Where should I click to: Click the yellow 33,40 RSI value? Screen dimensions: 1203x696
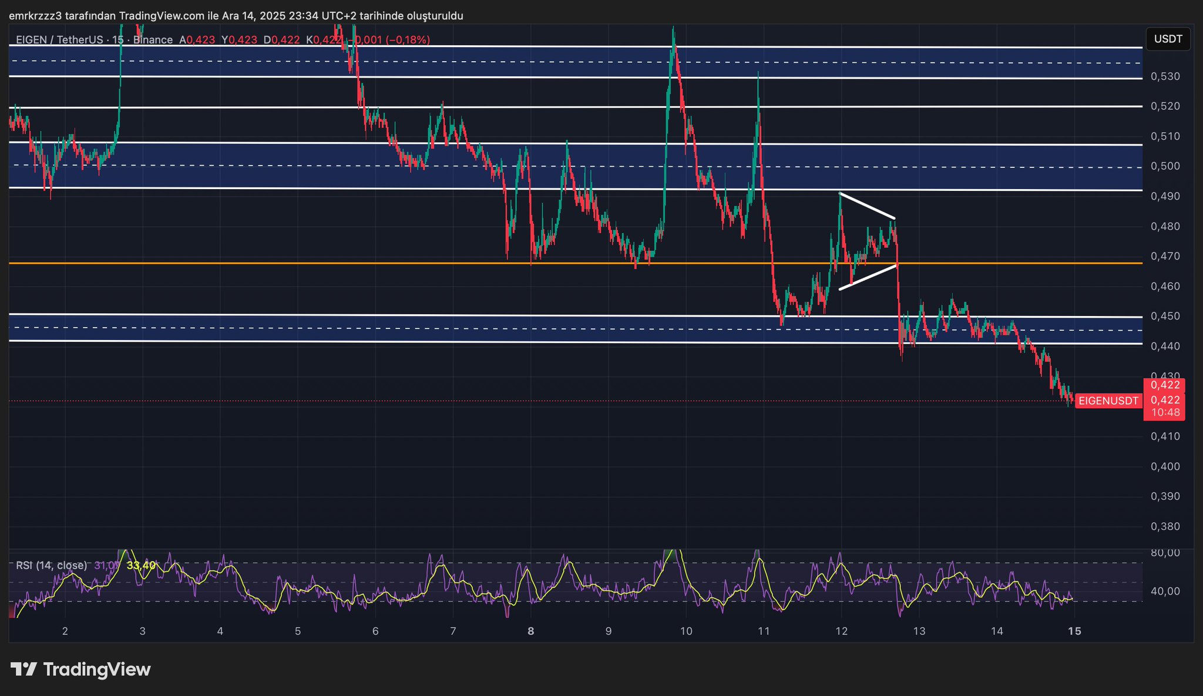pyautogui.click(x=141, y=565)
